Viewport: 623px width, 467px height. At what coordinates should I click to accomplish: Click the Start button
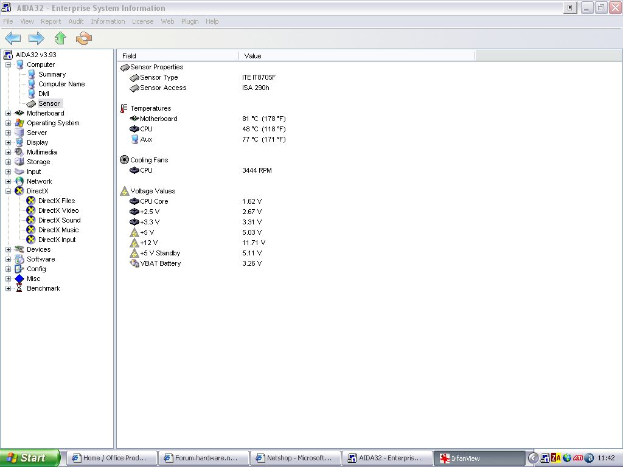coord(30,458)
